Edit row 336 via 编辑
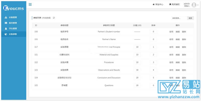 (x=178, y=32)
